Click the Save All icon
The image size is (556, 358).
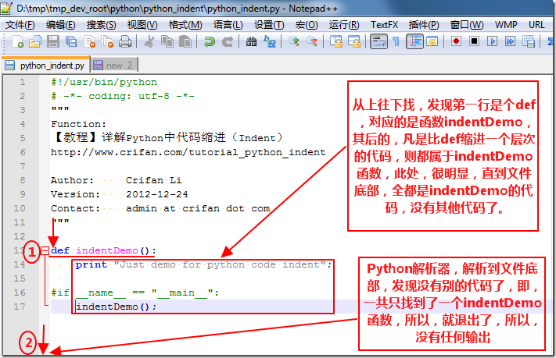click(71, 41)
